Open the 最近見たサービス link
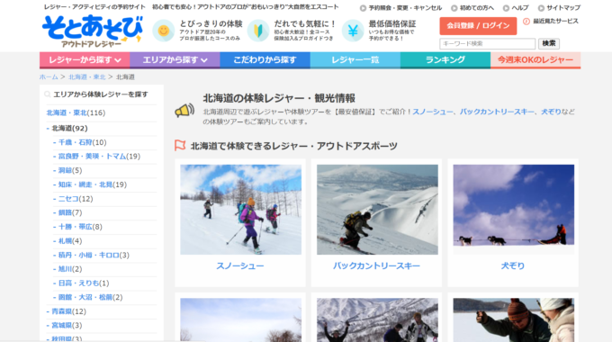The image size is (612, 342). coord(556,21)
